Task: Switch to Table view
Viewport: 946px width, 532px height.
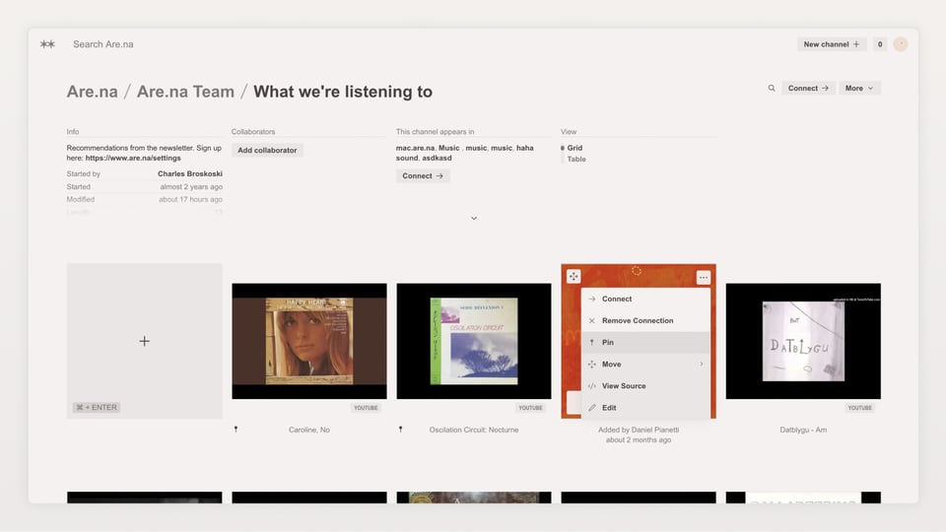Action: click(x=576, y=159)
